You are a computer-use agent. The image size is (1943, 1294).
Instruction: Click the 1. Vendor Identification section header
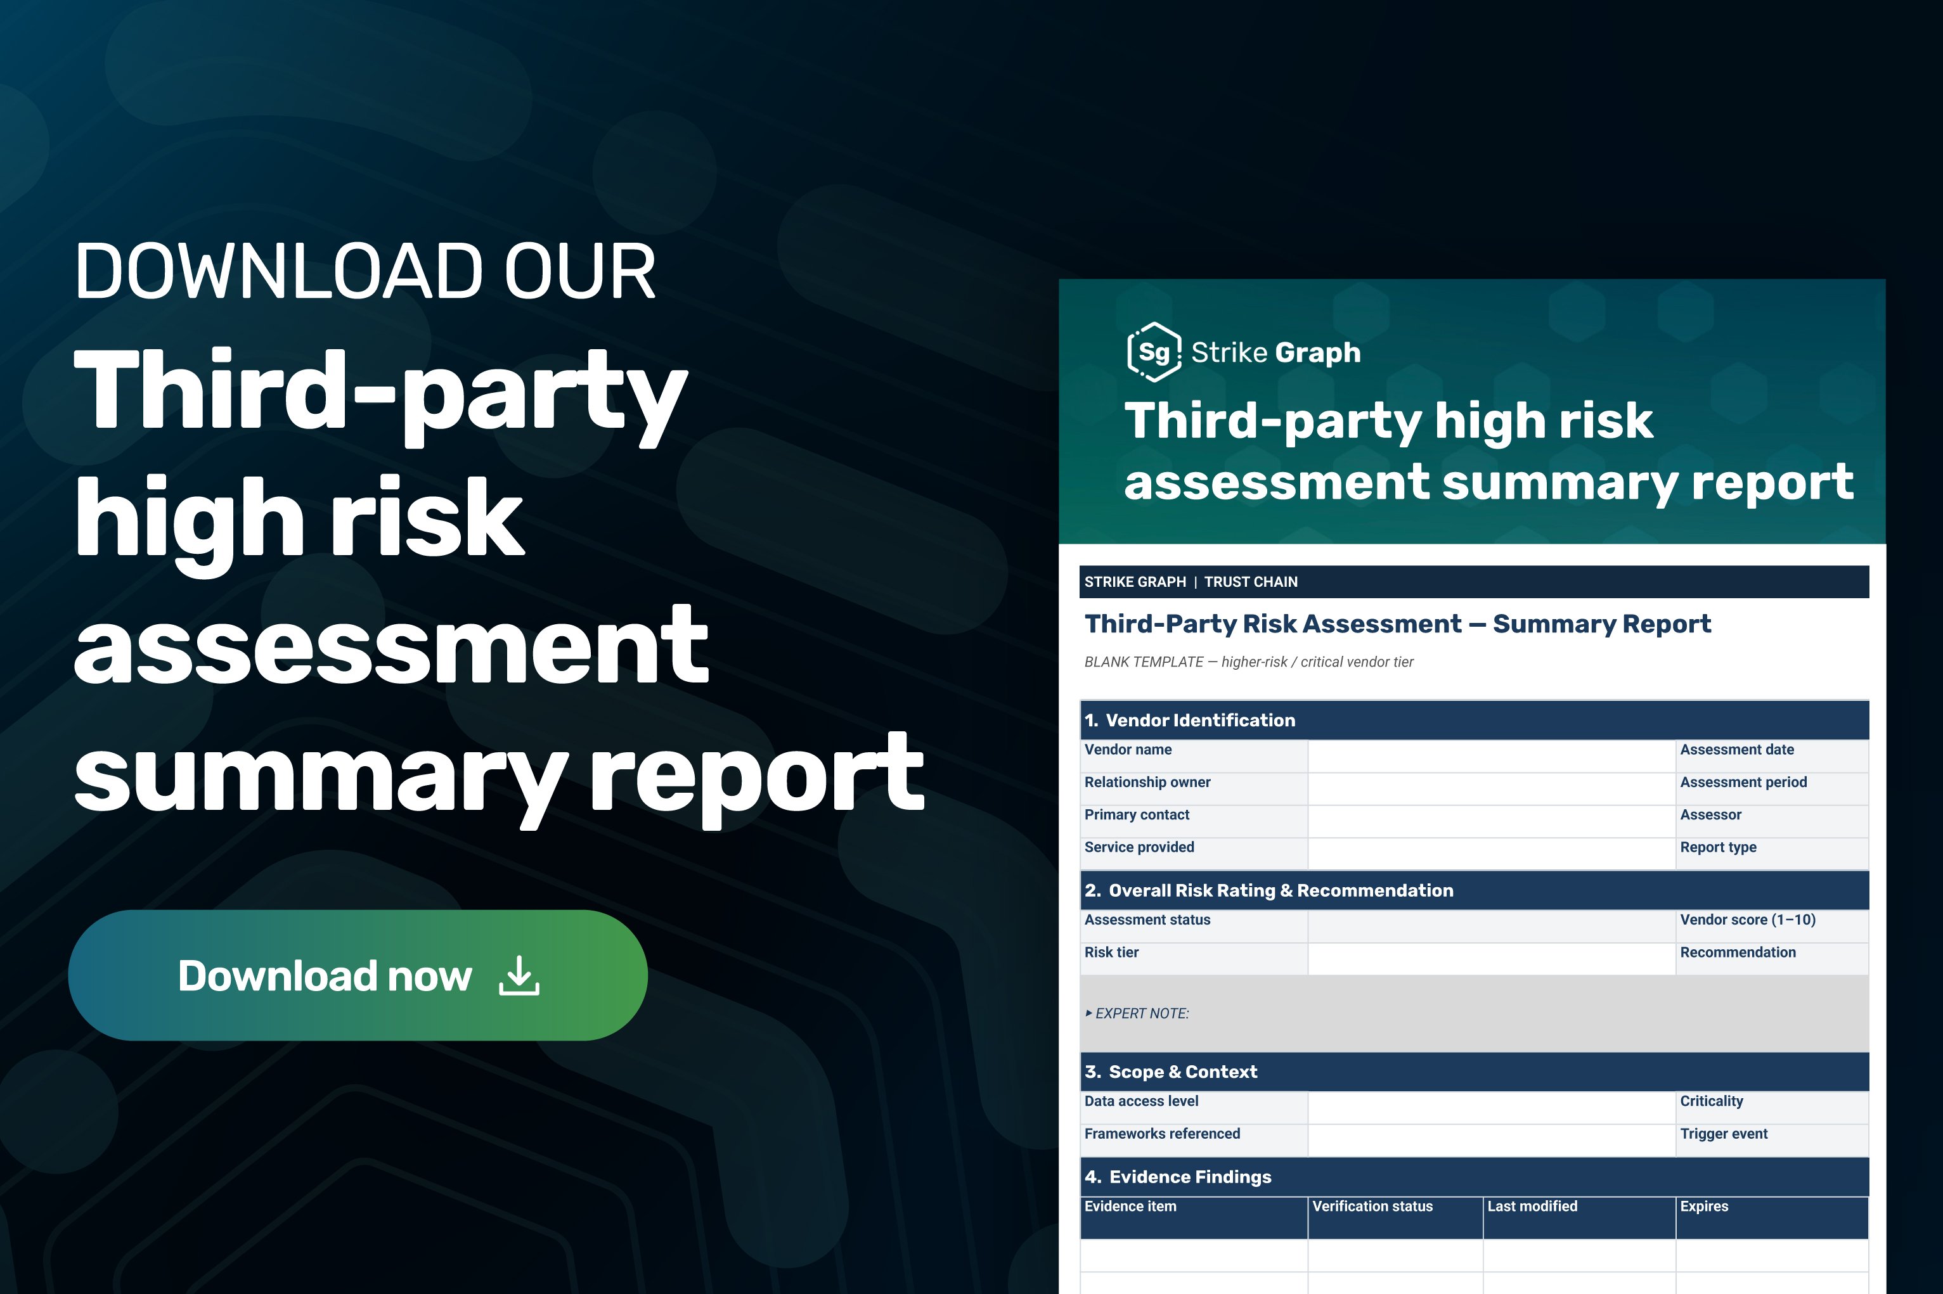point(1474,721)
